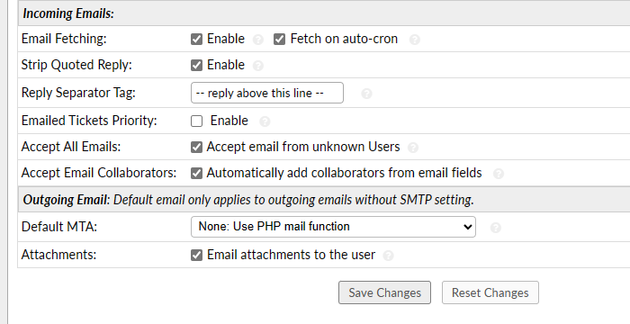Uncheck Accept email from unknown Users

tap(196, 147)
